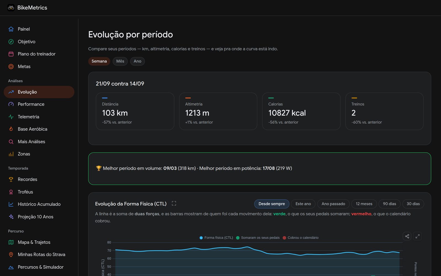The image size is (441, 276).
Task: Click the Mais Análises magnifier icon
Action: [11, 142]
